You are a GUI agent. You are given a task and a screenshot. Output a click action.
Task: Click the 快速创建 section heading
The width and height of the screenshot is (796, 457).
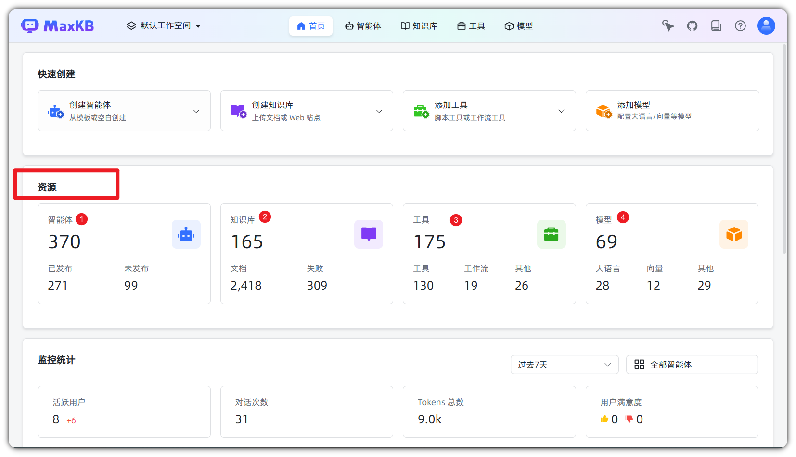tap(56, 74)
